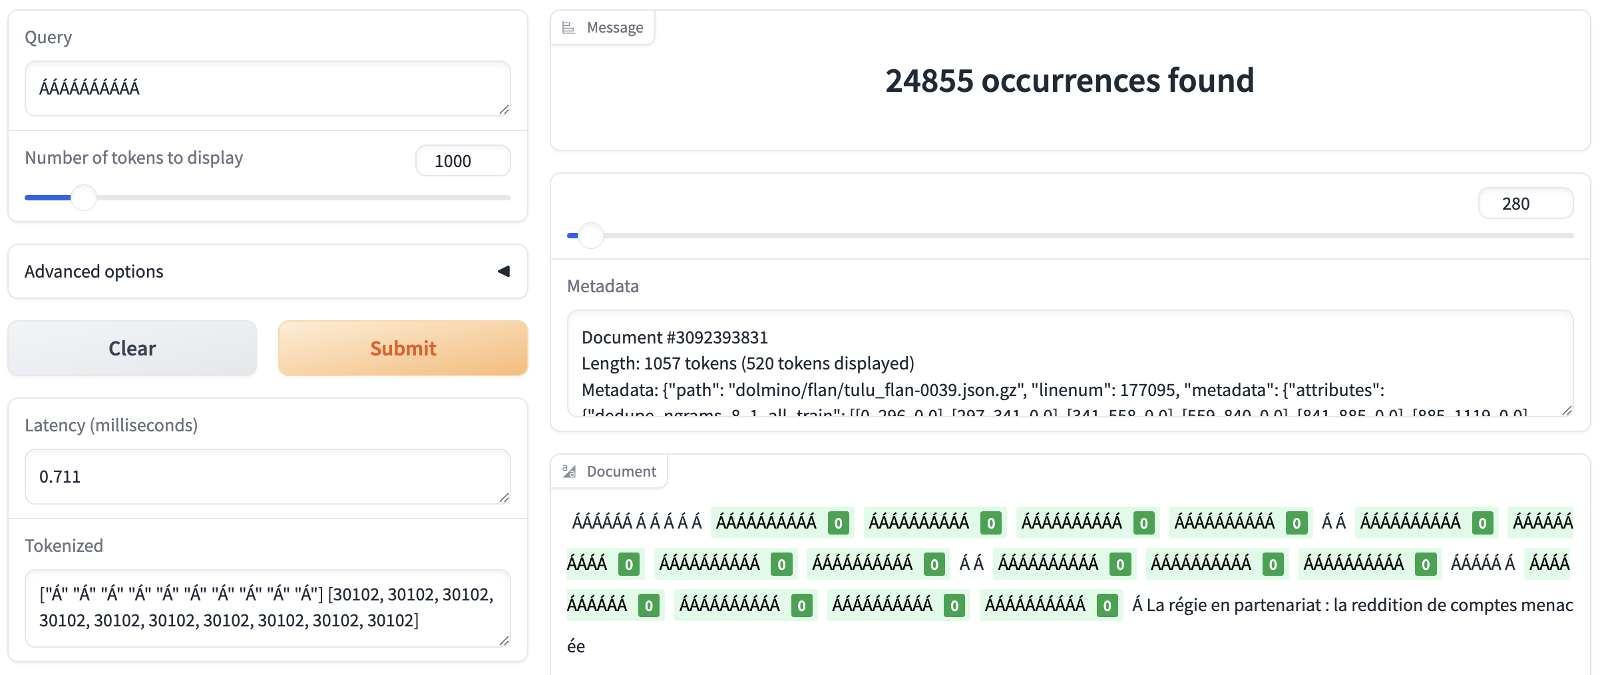Click inside the Latency output field
1600x675 pixels.
(266, 477)
